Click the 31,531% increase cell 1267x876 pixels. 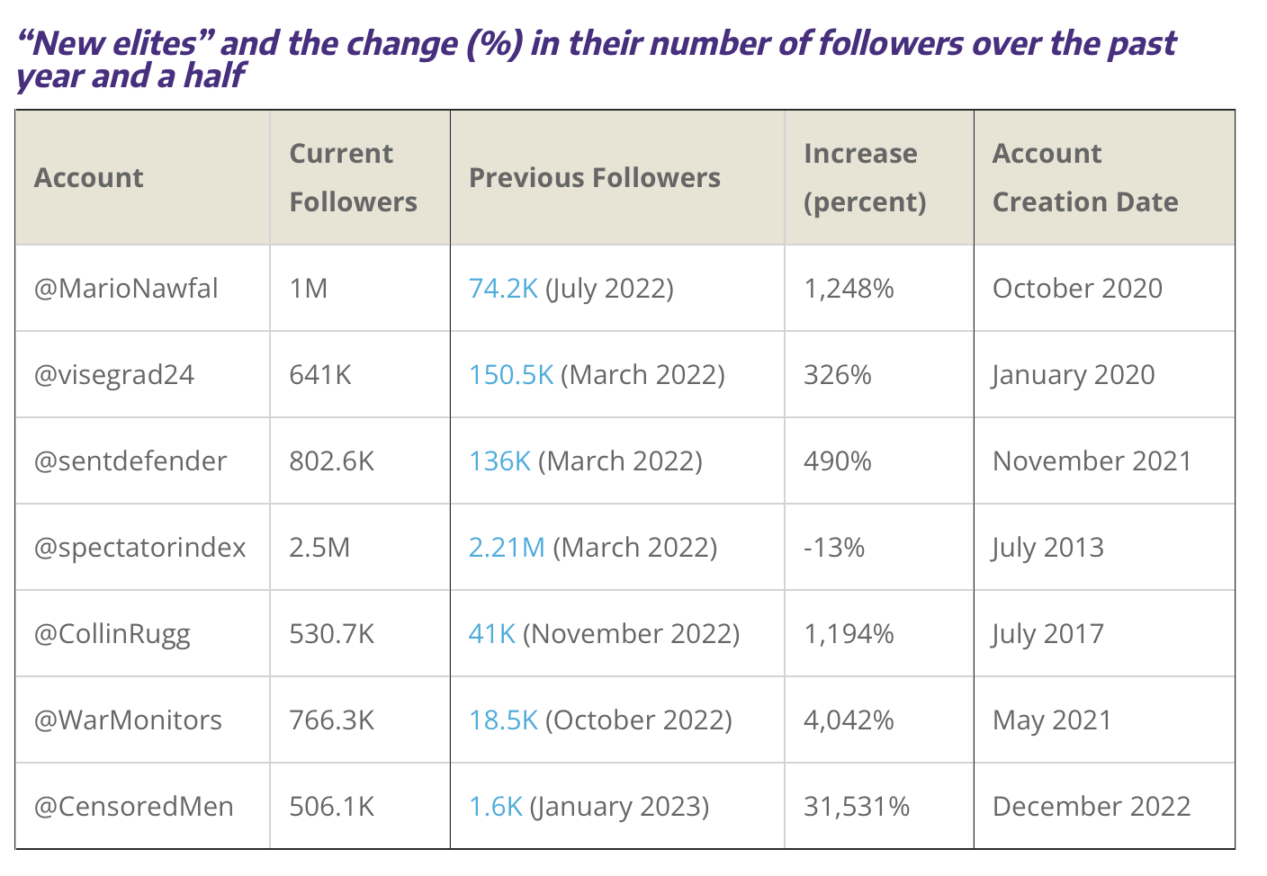tap(856, 807)
